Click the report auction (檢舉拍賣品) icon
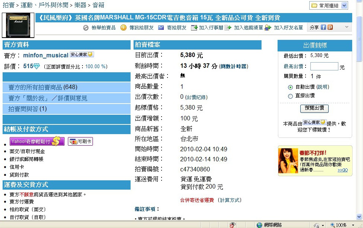The image size is (363, 228). pos(86,28)
